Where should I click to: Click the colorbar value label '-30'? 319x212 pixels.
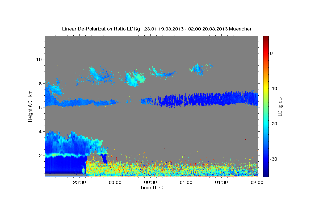(x=274, y=159)
